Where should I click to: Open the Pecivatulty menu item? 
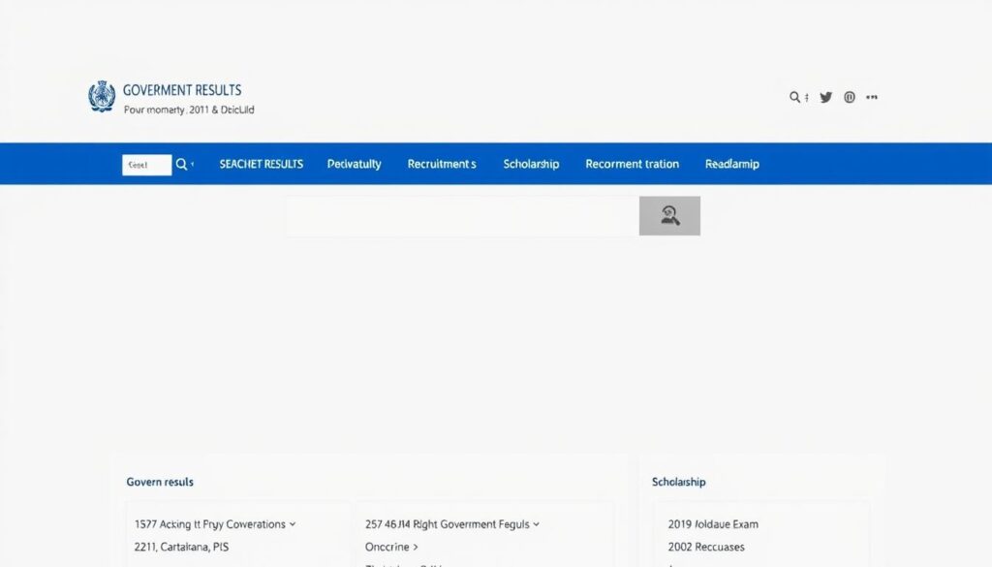click(355, 164)
